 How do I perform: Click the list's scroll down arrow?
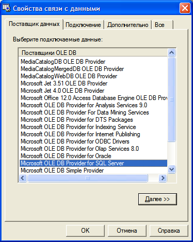coord(171,169)
